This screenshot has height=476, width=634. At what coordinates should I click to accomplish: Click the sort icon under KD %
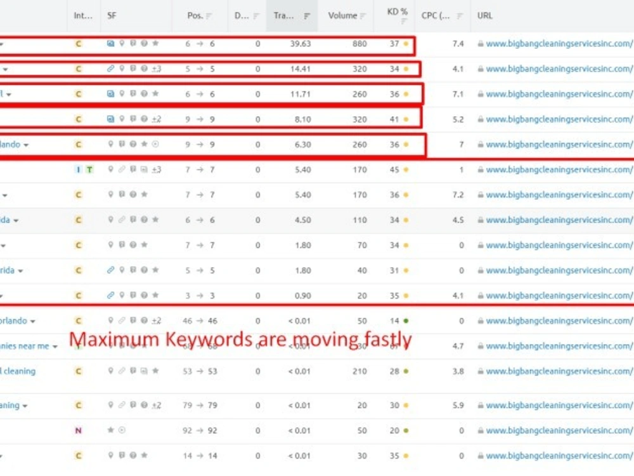click(403, 22)
